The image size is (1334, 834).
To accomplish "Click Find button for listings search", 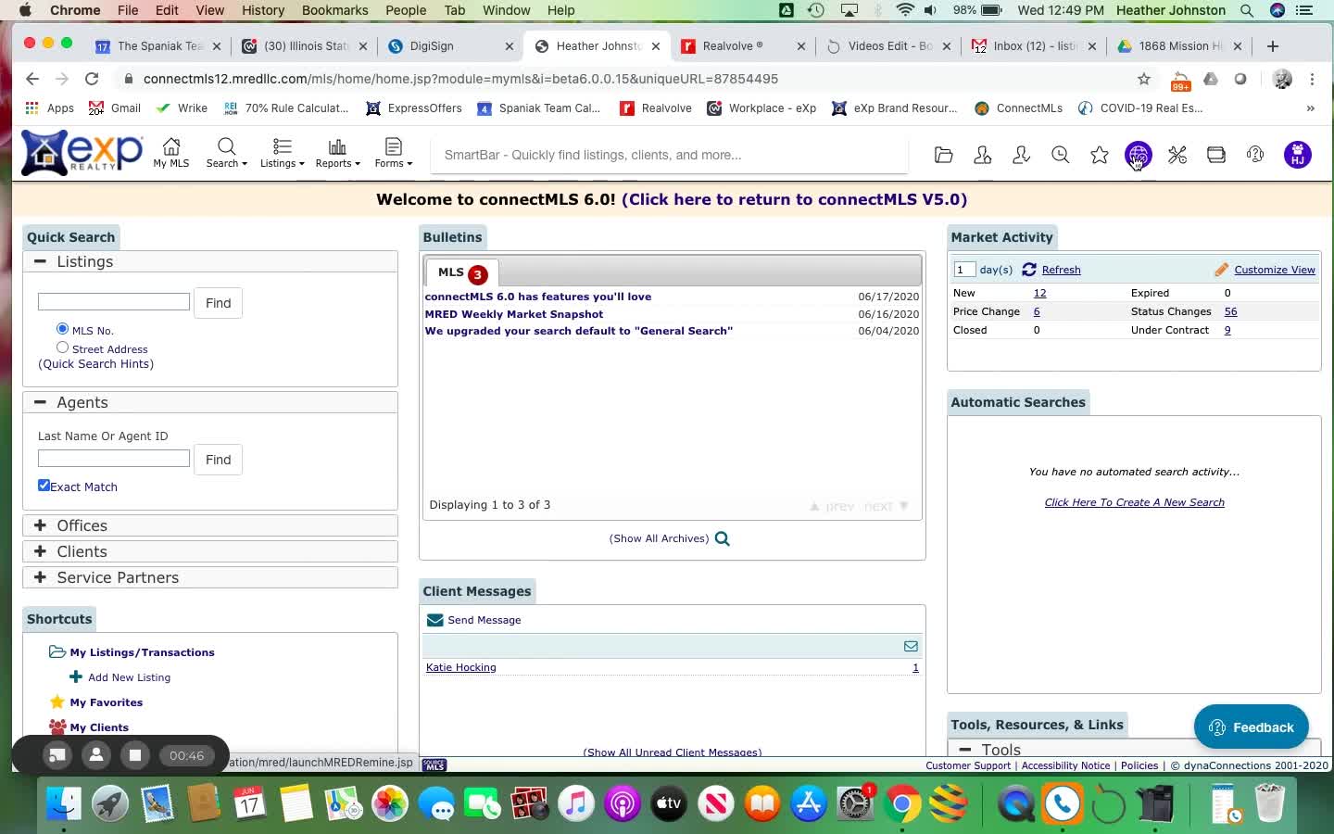I will [218, 303].
